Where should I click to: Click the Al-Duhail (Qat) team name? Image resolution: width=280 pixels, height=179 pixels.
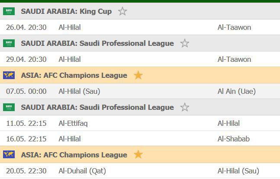82,171
